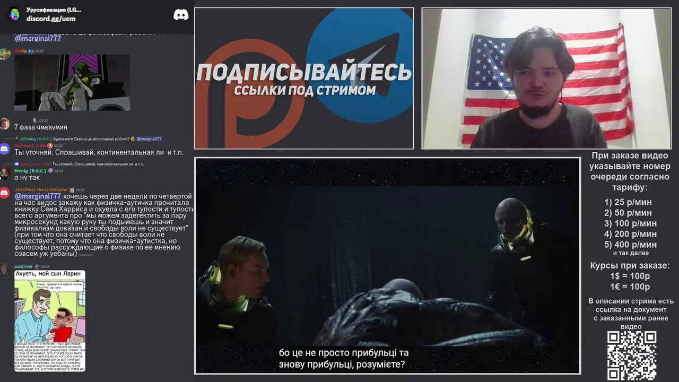
Task: Open the discord.gg/uem invite link
Action: click(51, 19)
